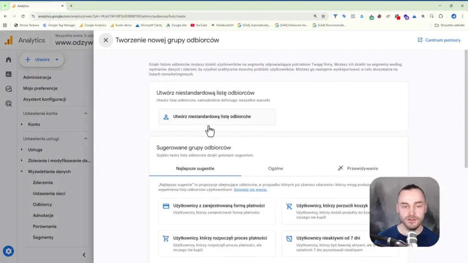Open a new browser tab with plus
468x263 pixels.
point(71,6)
